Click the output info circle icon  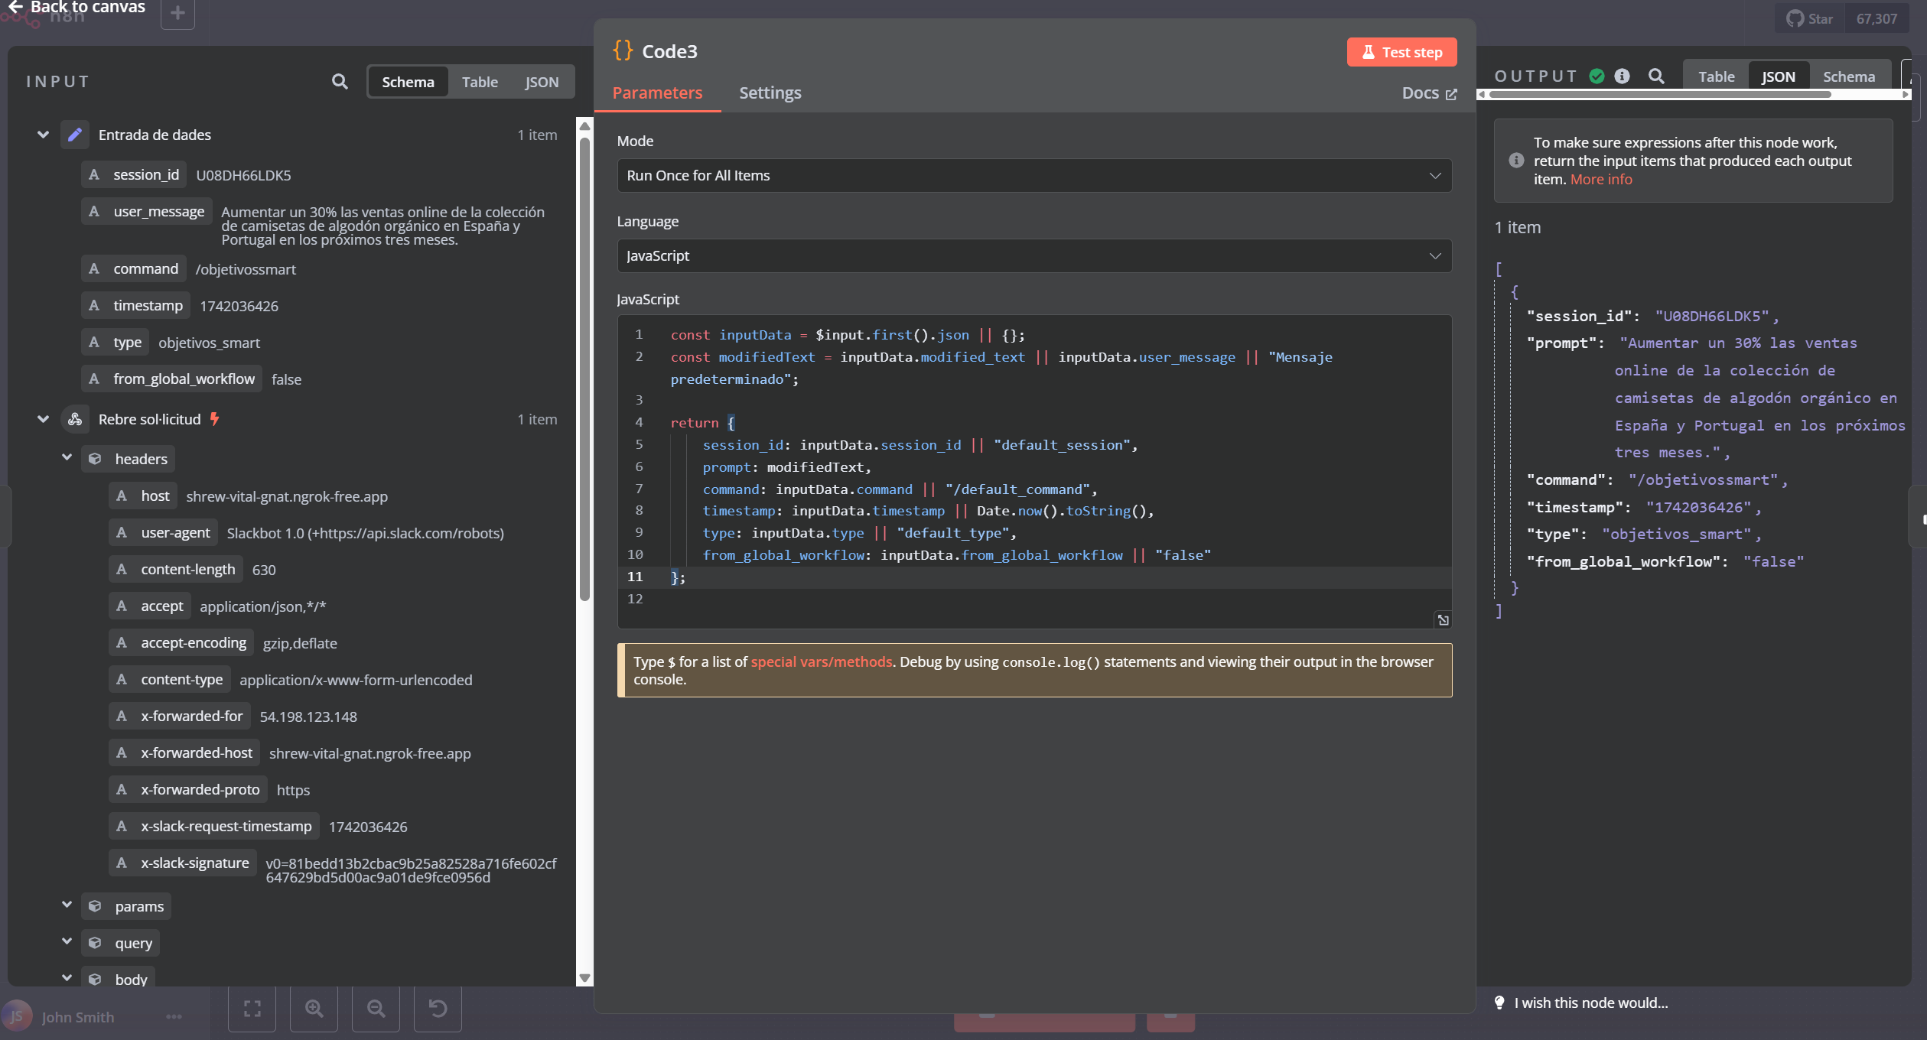[1622, 76]
